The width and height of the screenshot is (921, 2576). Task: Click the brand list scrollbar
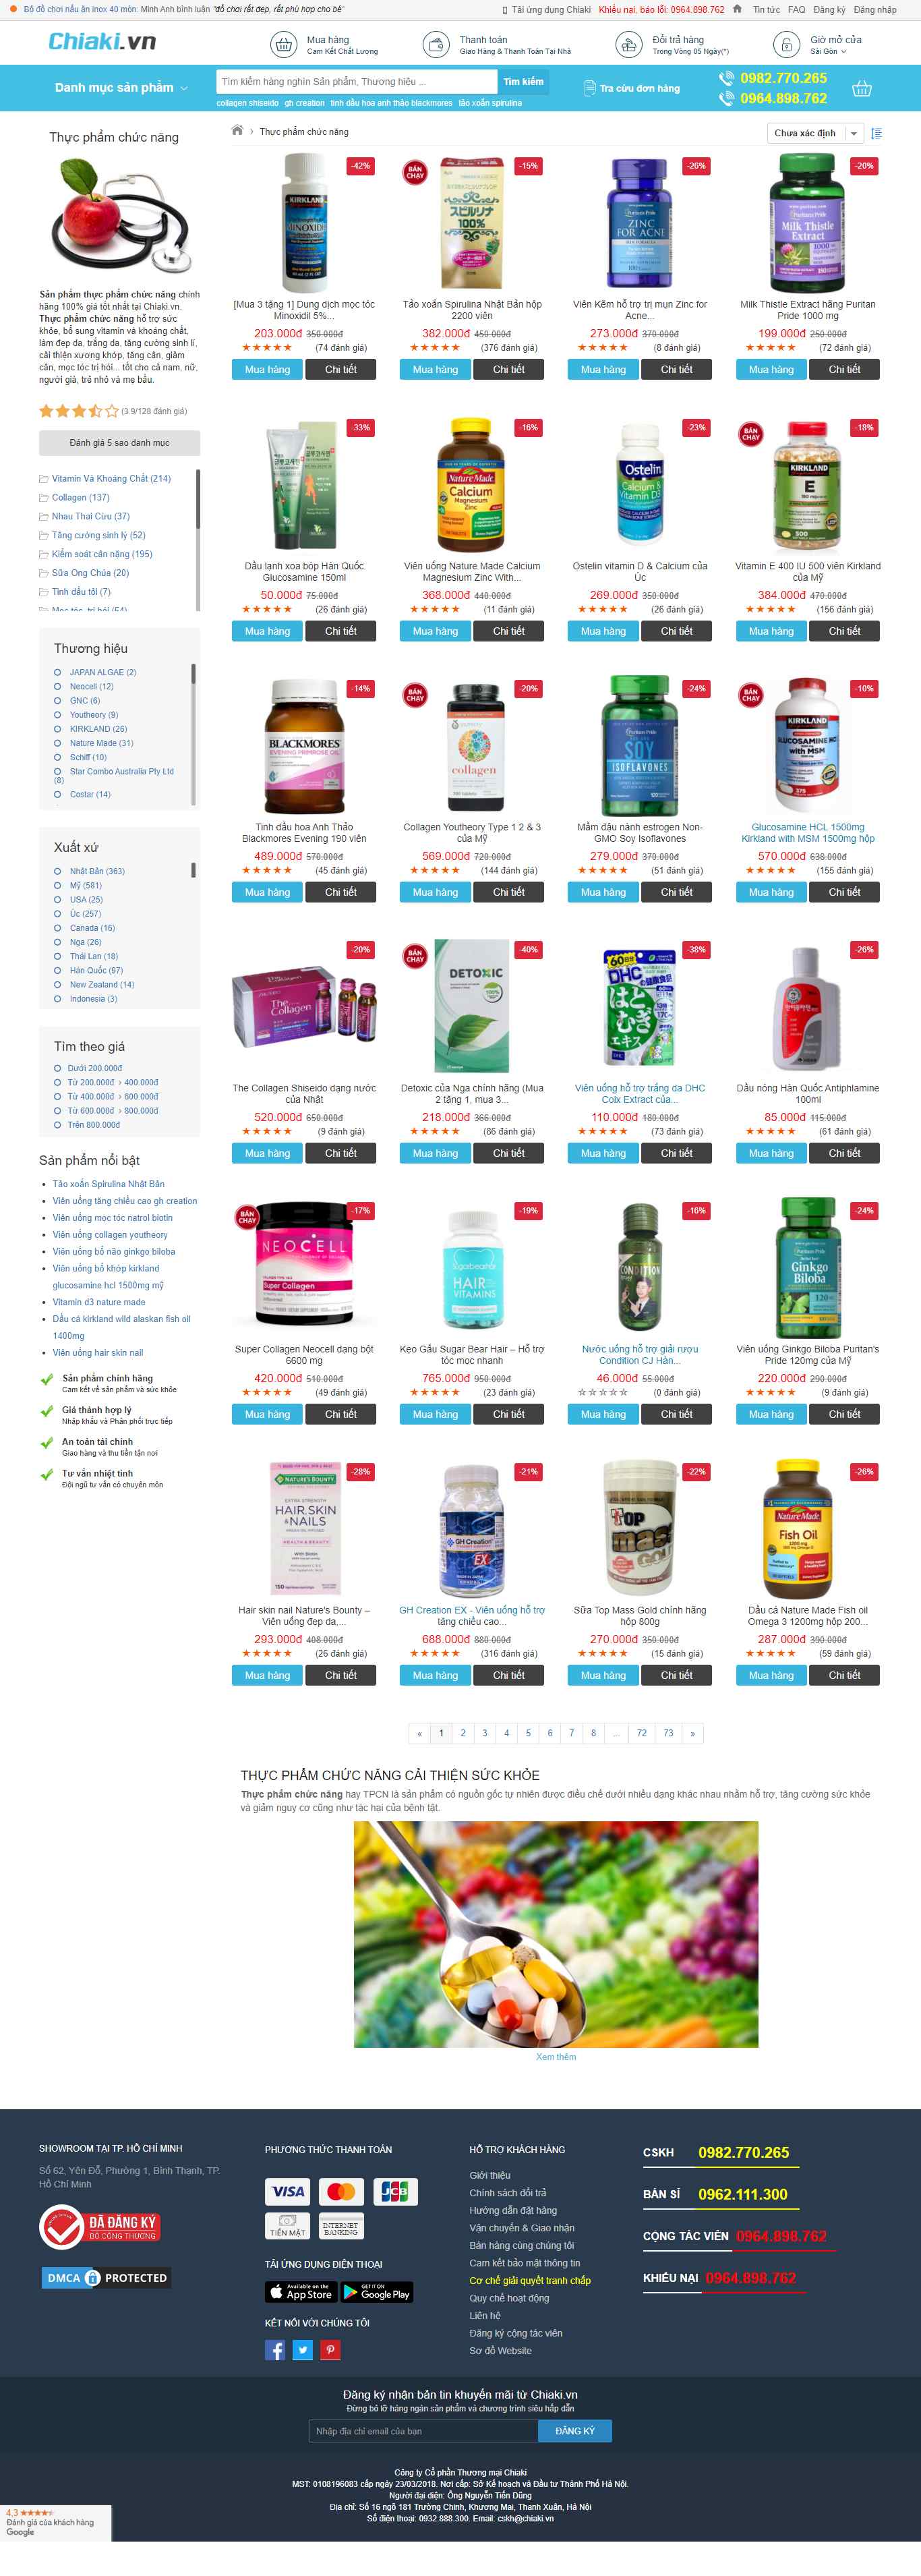point(193,673)
